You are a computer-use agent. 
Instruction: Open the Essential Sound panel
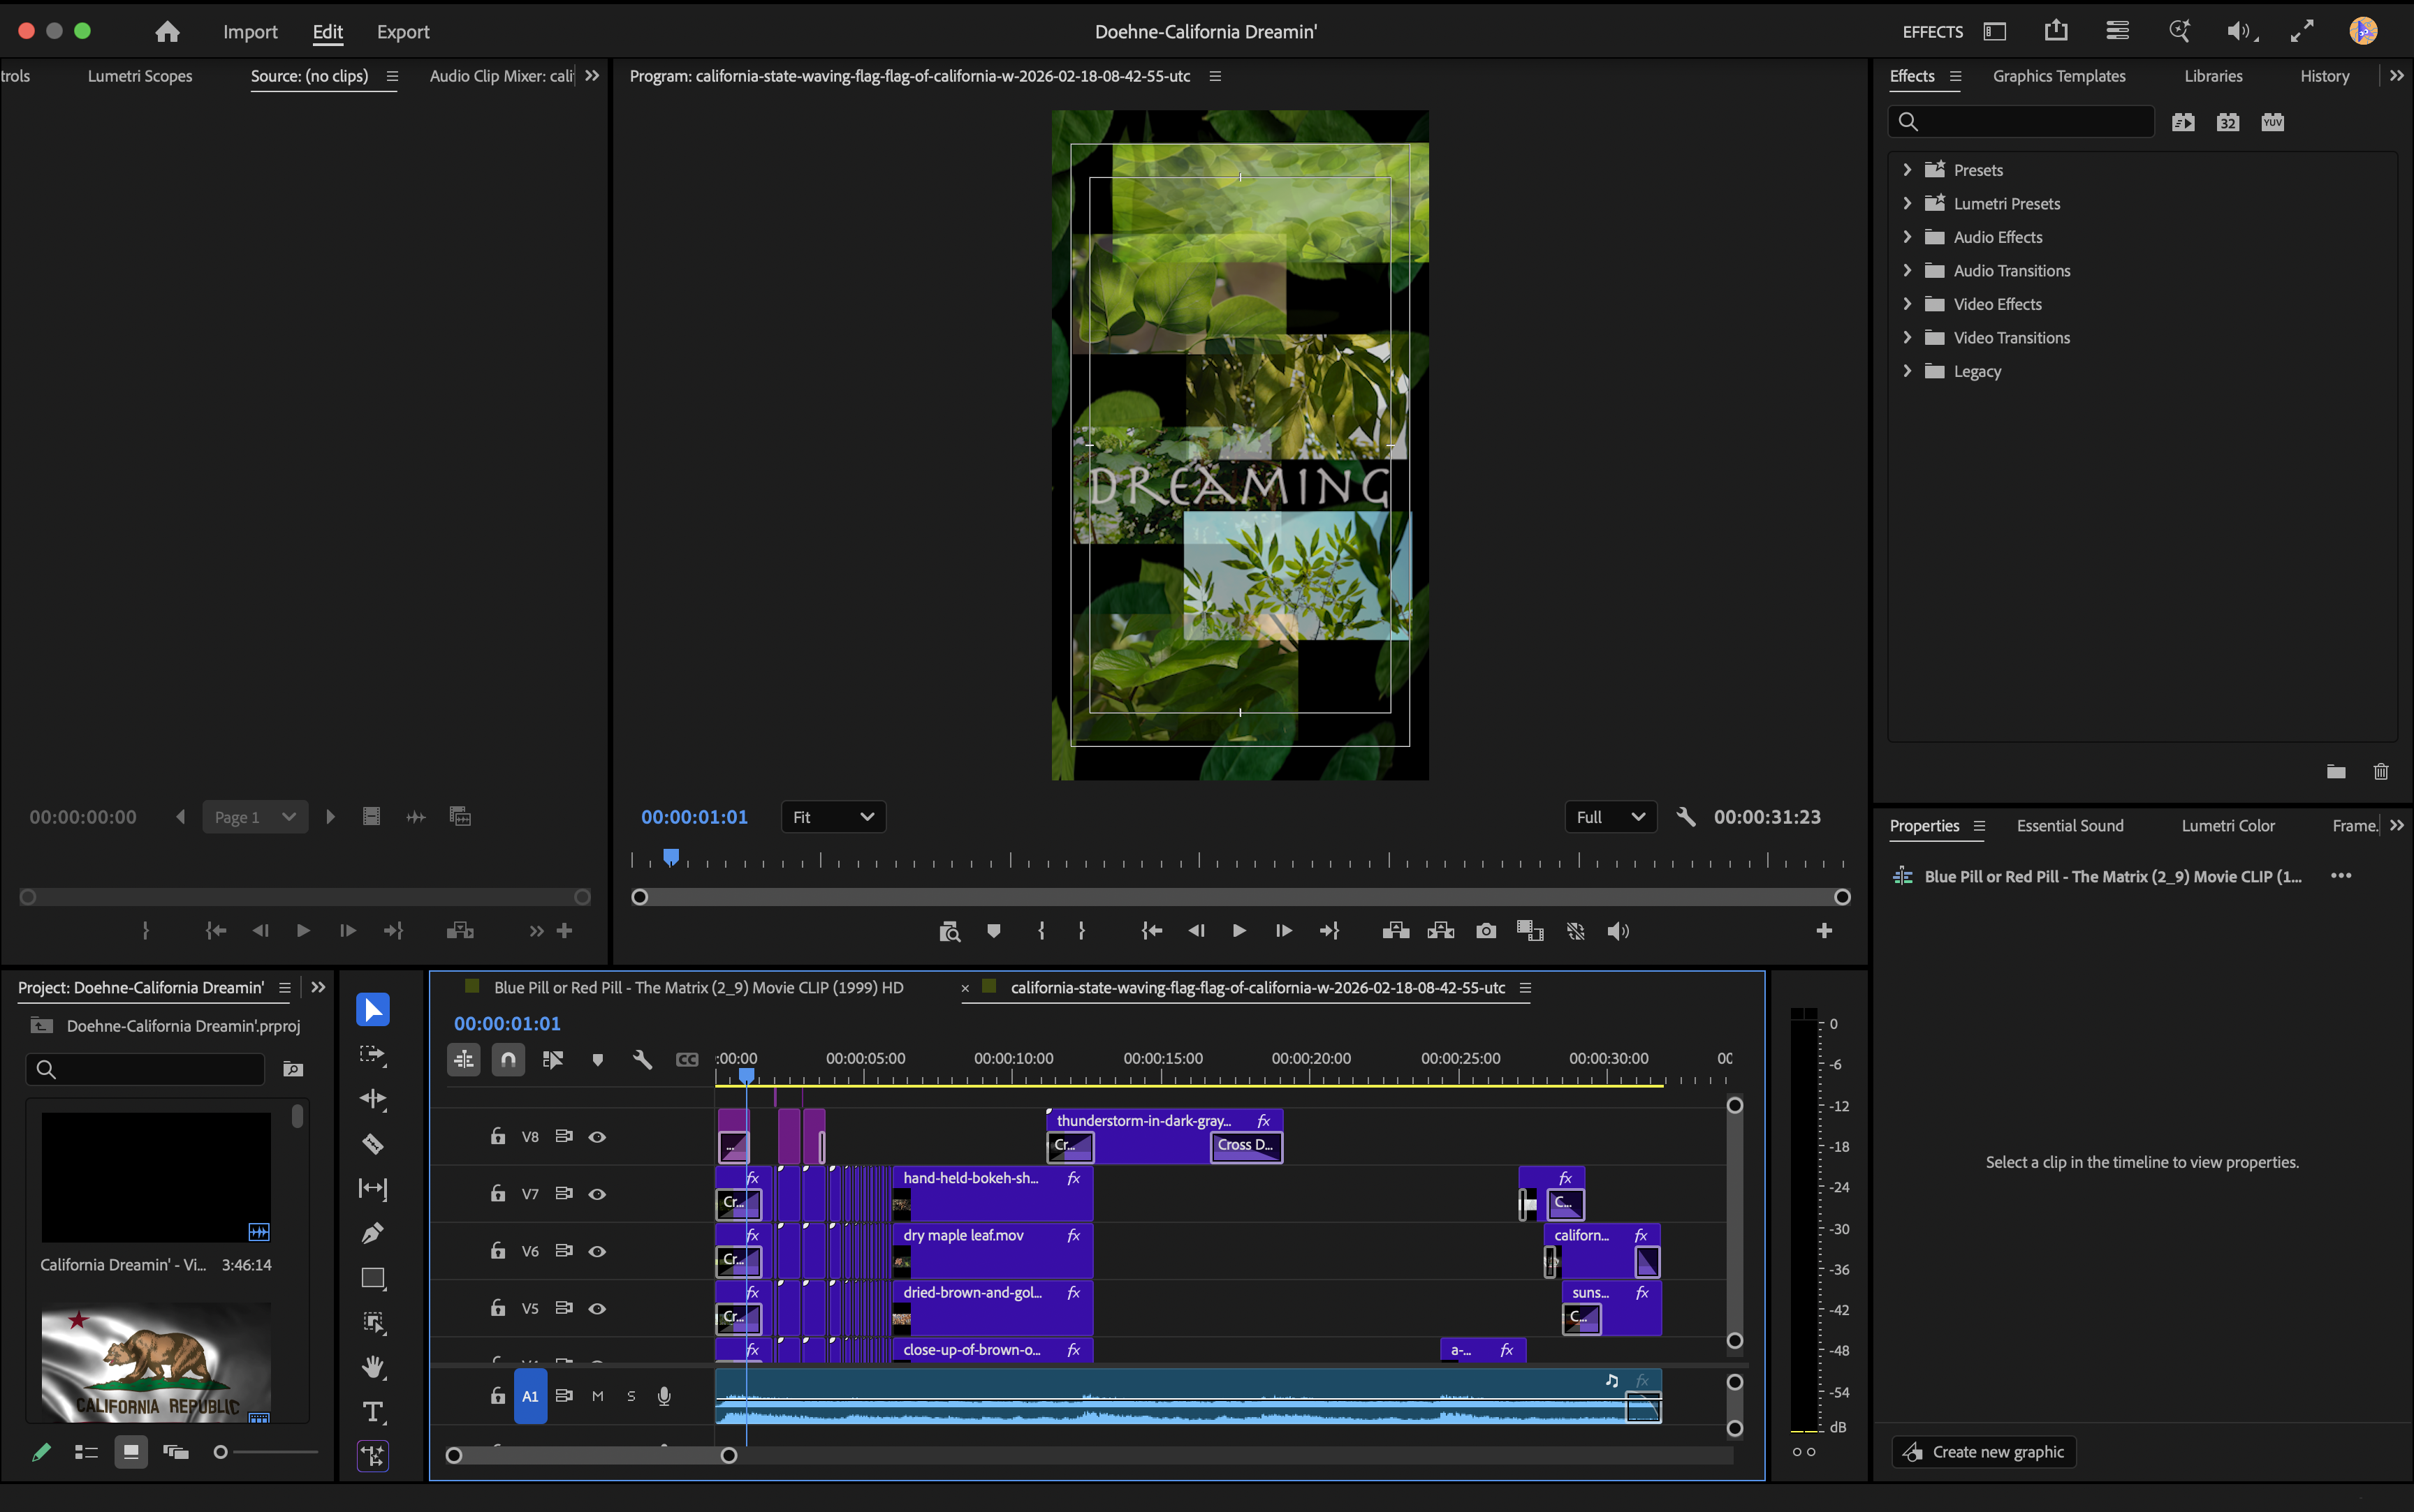point(2070,826)
